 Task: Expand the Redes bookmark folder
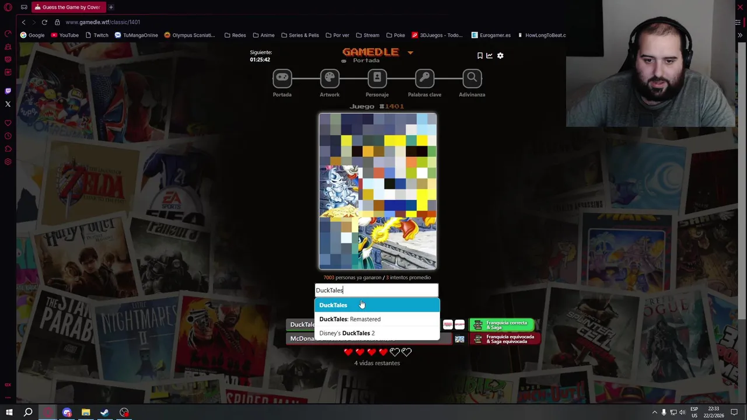[x=235, y=35]
